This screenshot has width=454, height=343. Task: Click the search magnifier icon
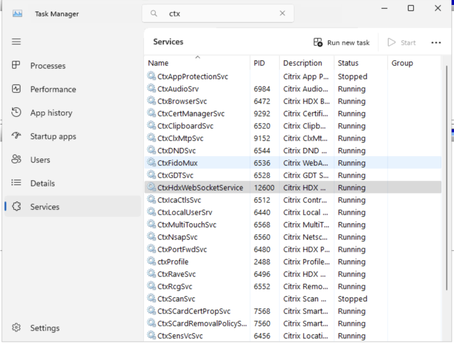tap(154, 13)
